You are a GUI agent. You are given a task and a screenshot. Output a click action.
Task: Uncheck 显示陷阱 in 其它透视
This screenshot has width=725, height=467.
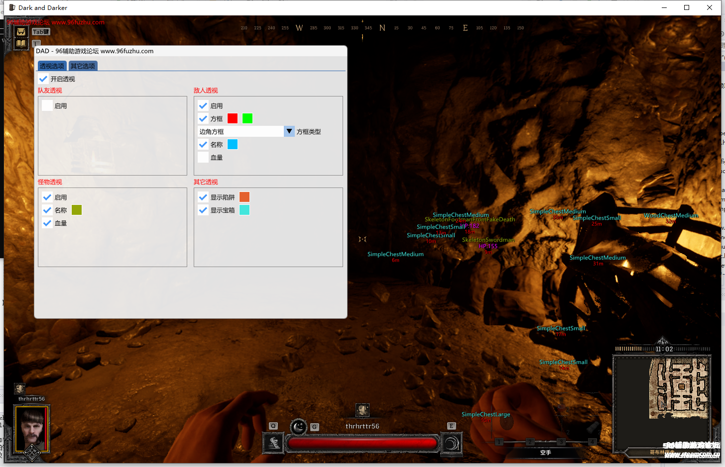tap(203, 197)
